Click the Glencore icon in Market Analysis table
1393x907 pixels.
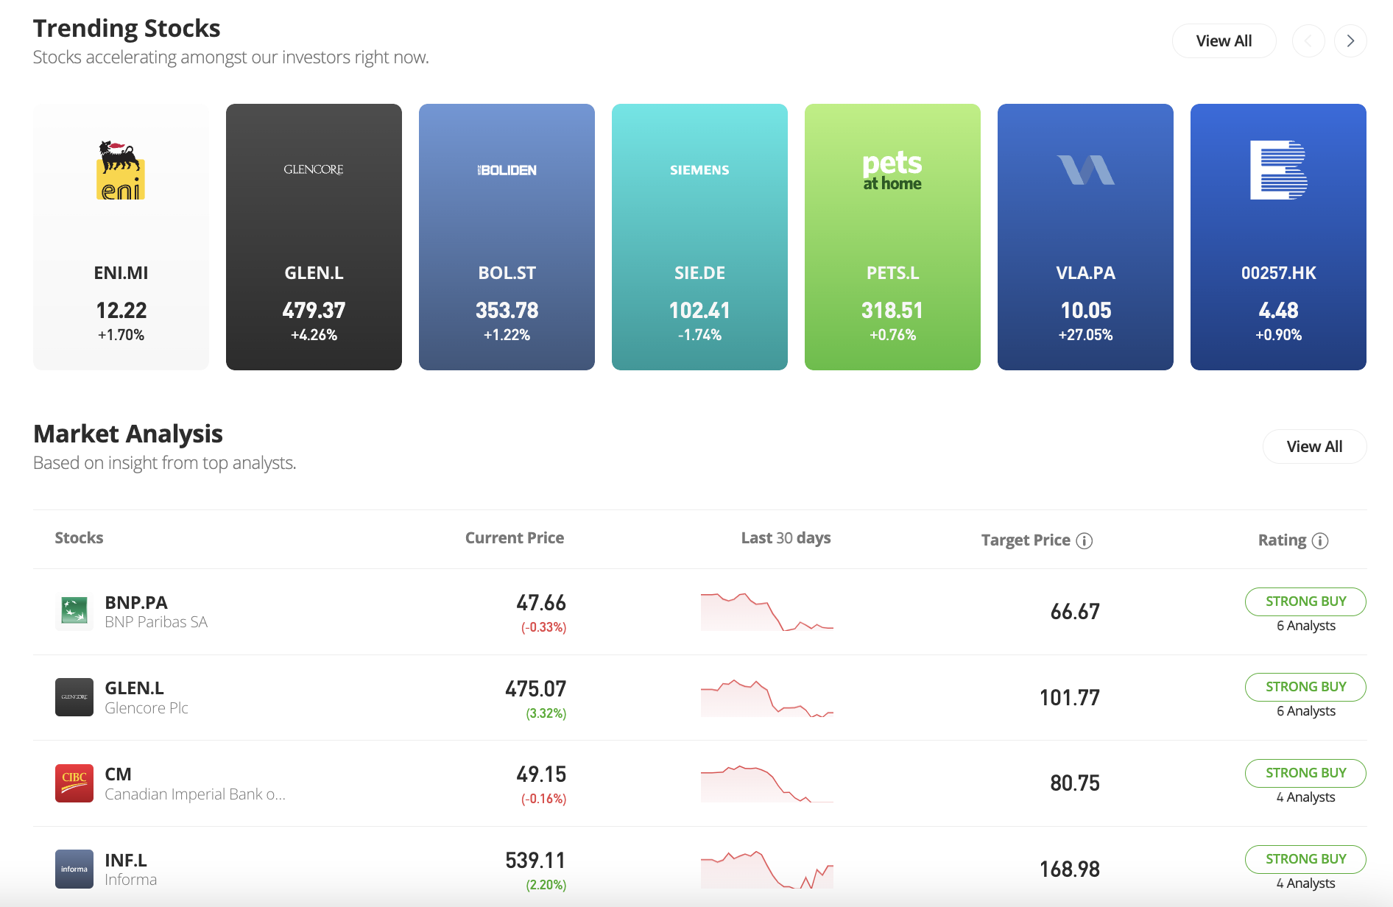point(74,697)
